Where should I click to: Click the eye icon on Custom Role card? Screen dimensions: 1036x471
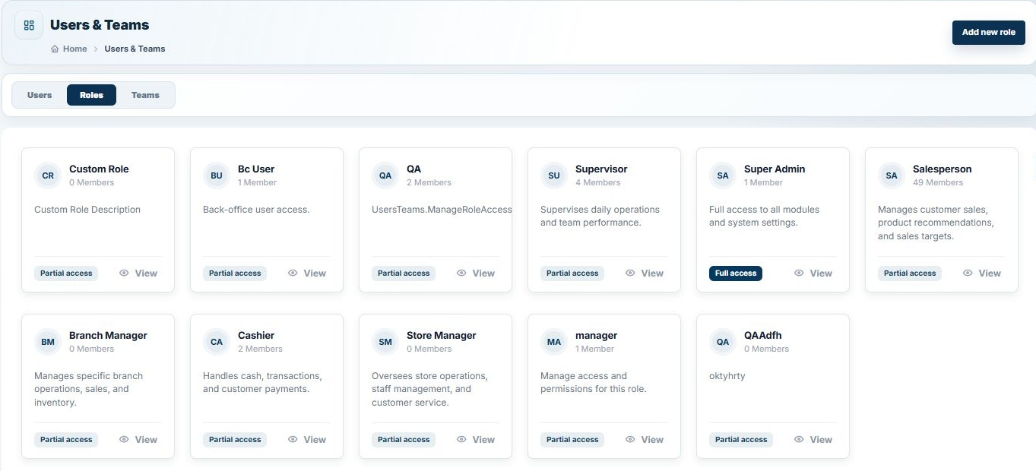124,273
